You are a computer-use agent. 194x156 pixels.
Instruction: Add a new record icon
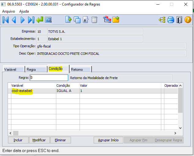pyautogui.click(x=69, y=20)
